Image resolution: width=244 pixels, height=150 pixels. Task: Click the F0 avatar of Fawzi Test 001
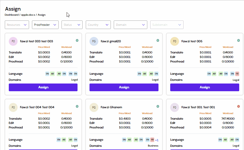(174, 107)
